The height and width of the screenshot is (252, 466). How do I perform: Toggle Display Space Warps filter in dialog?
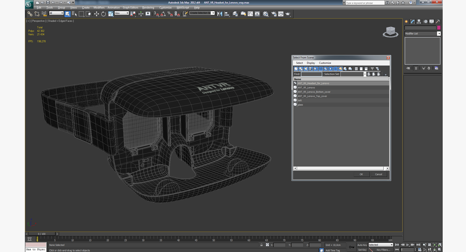(x=321, y=69)
